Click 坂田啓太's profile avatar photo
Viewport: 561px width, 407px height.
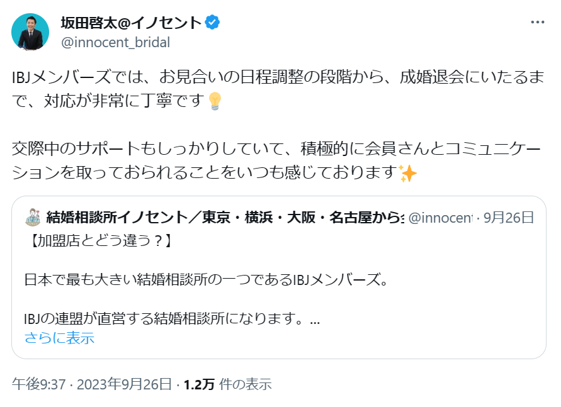pos(30,32)
